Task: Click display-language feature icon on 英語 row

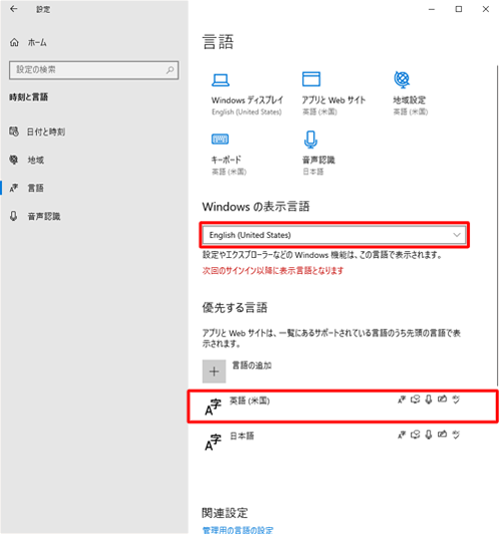Action: click(402, 400)
